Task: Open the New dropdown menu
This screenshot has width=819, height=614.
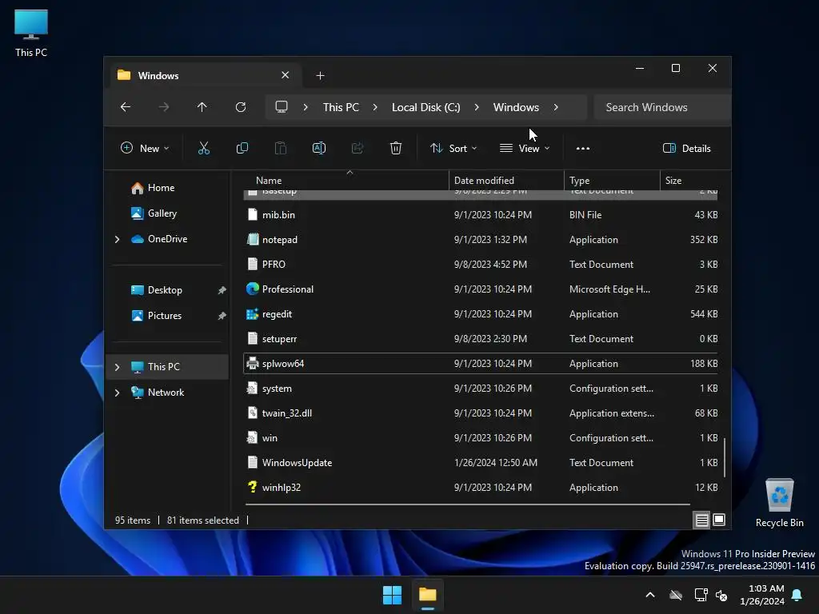Action: pyautogui.click(x=145, y=148)
